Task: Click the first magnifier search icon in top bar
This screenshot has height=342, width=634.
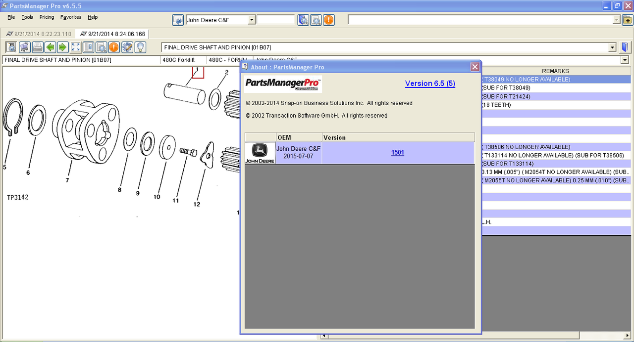Action: click(303, 20)
